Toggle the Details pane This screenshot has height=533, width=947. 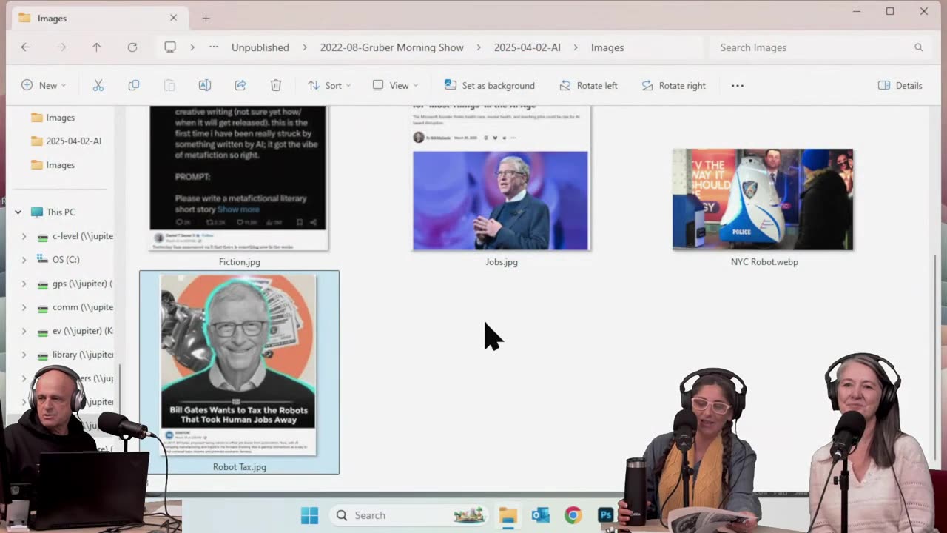(x=900, y=86)
